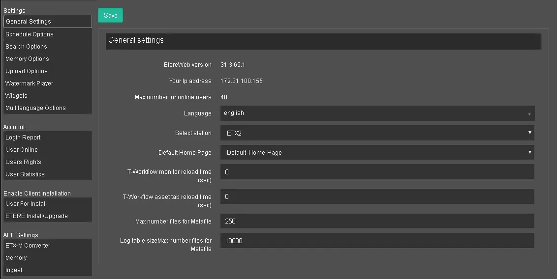Go to Memory Options settings
Screen dimensions: 557x279
click(x=28, y=59)
